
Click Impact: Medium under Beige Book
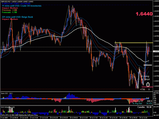[x=10, y=19]
